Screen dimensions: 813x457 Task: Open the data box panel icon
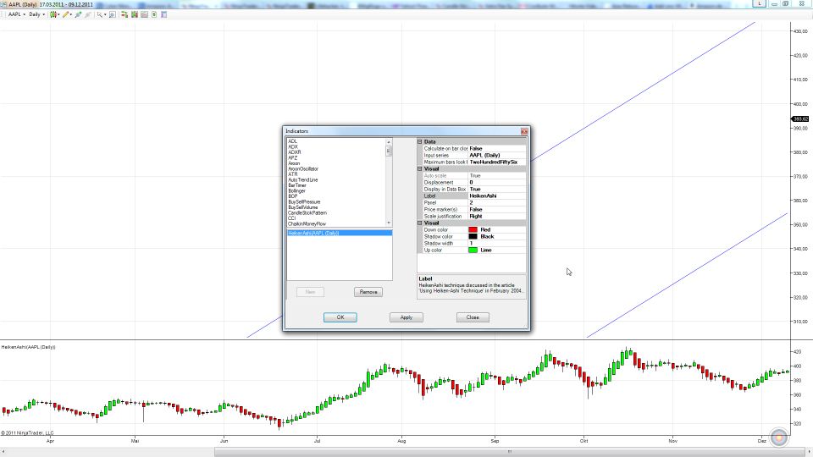click(144, 14)
